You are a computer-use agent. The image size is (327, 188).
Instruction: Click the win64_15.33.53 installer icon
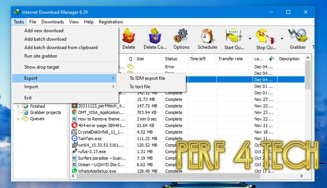(x=74, y=145)
